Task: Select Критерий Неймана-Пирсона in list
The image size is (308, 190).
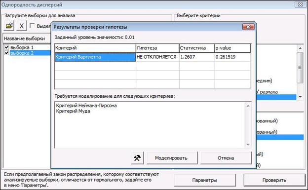Action: pos(86,106)
